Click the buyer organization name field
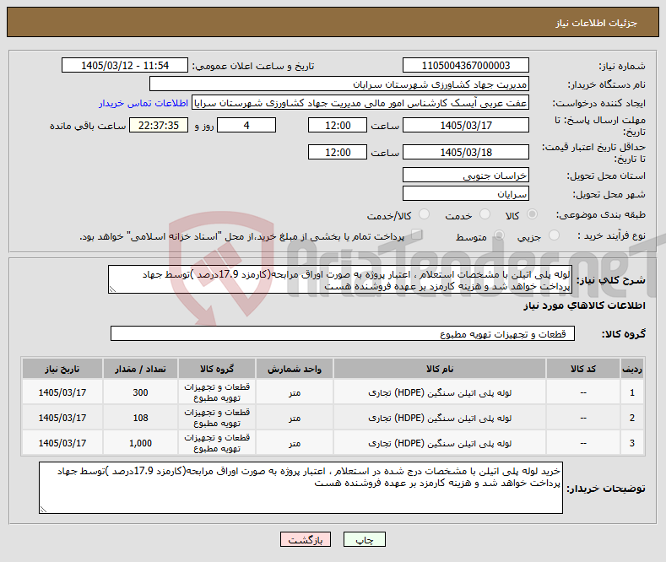This screenshot has width=666, height=562. click(x=339, y=84)
